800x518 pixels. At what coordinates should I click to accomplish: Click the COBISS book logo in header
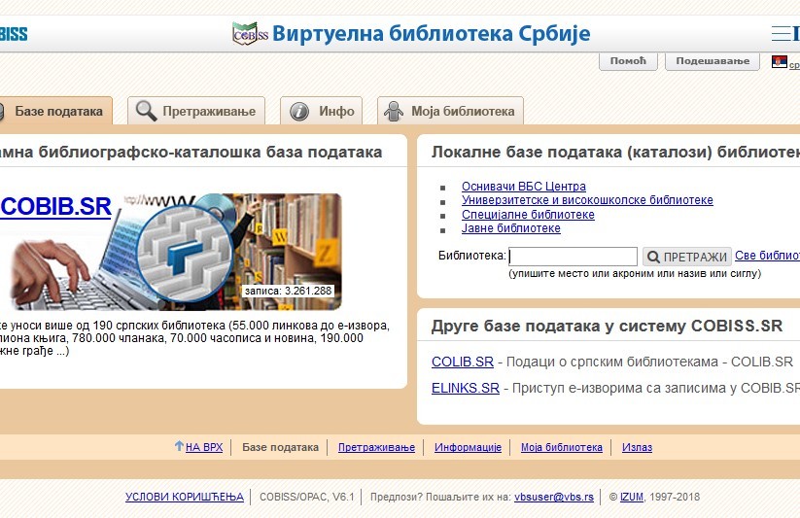250,34
